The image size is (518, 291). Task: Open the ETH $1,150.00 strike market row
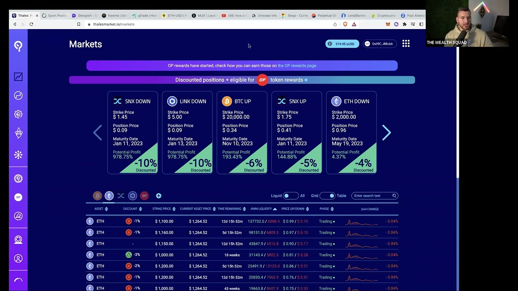tap(242, 244)
